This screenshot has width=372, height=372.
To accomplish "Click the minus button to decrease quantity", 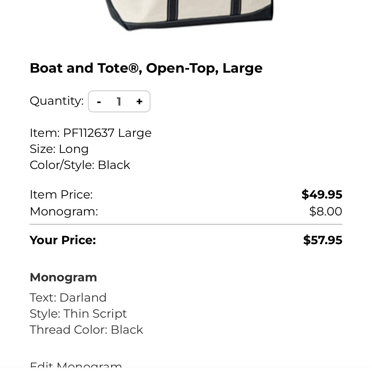I will coord(99,102).
